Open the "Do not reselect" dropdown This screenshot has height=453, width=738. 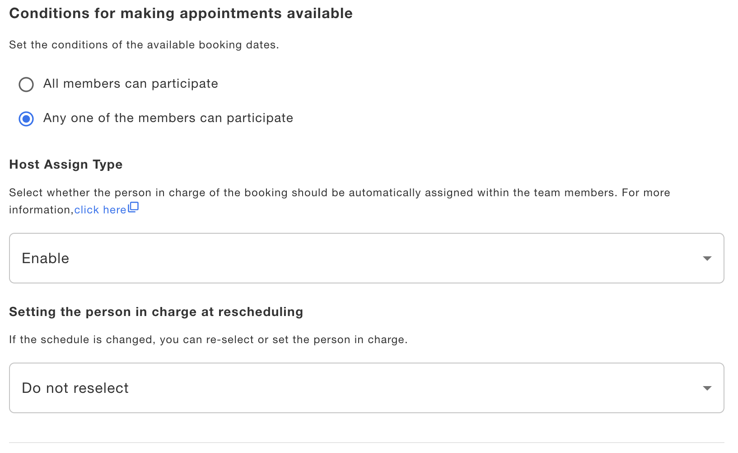point(366,388)
